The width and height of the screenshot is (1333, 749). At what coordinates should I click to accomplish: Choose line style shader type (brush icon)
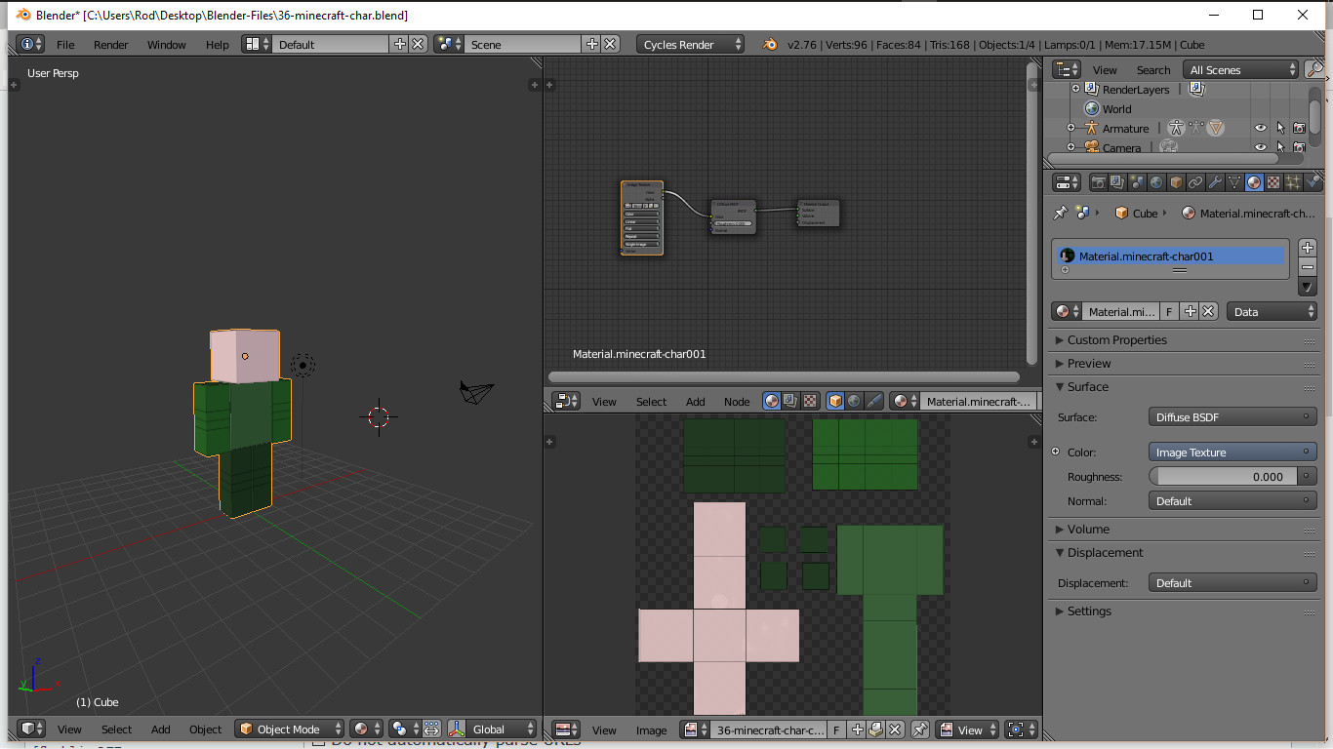pos(873,401)
